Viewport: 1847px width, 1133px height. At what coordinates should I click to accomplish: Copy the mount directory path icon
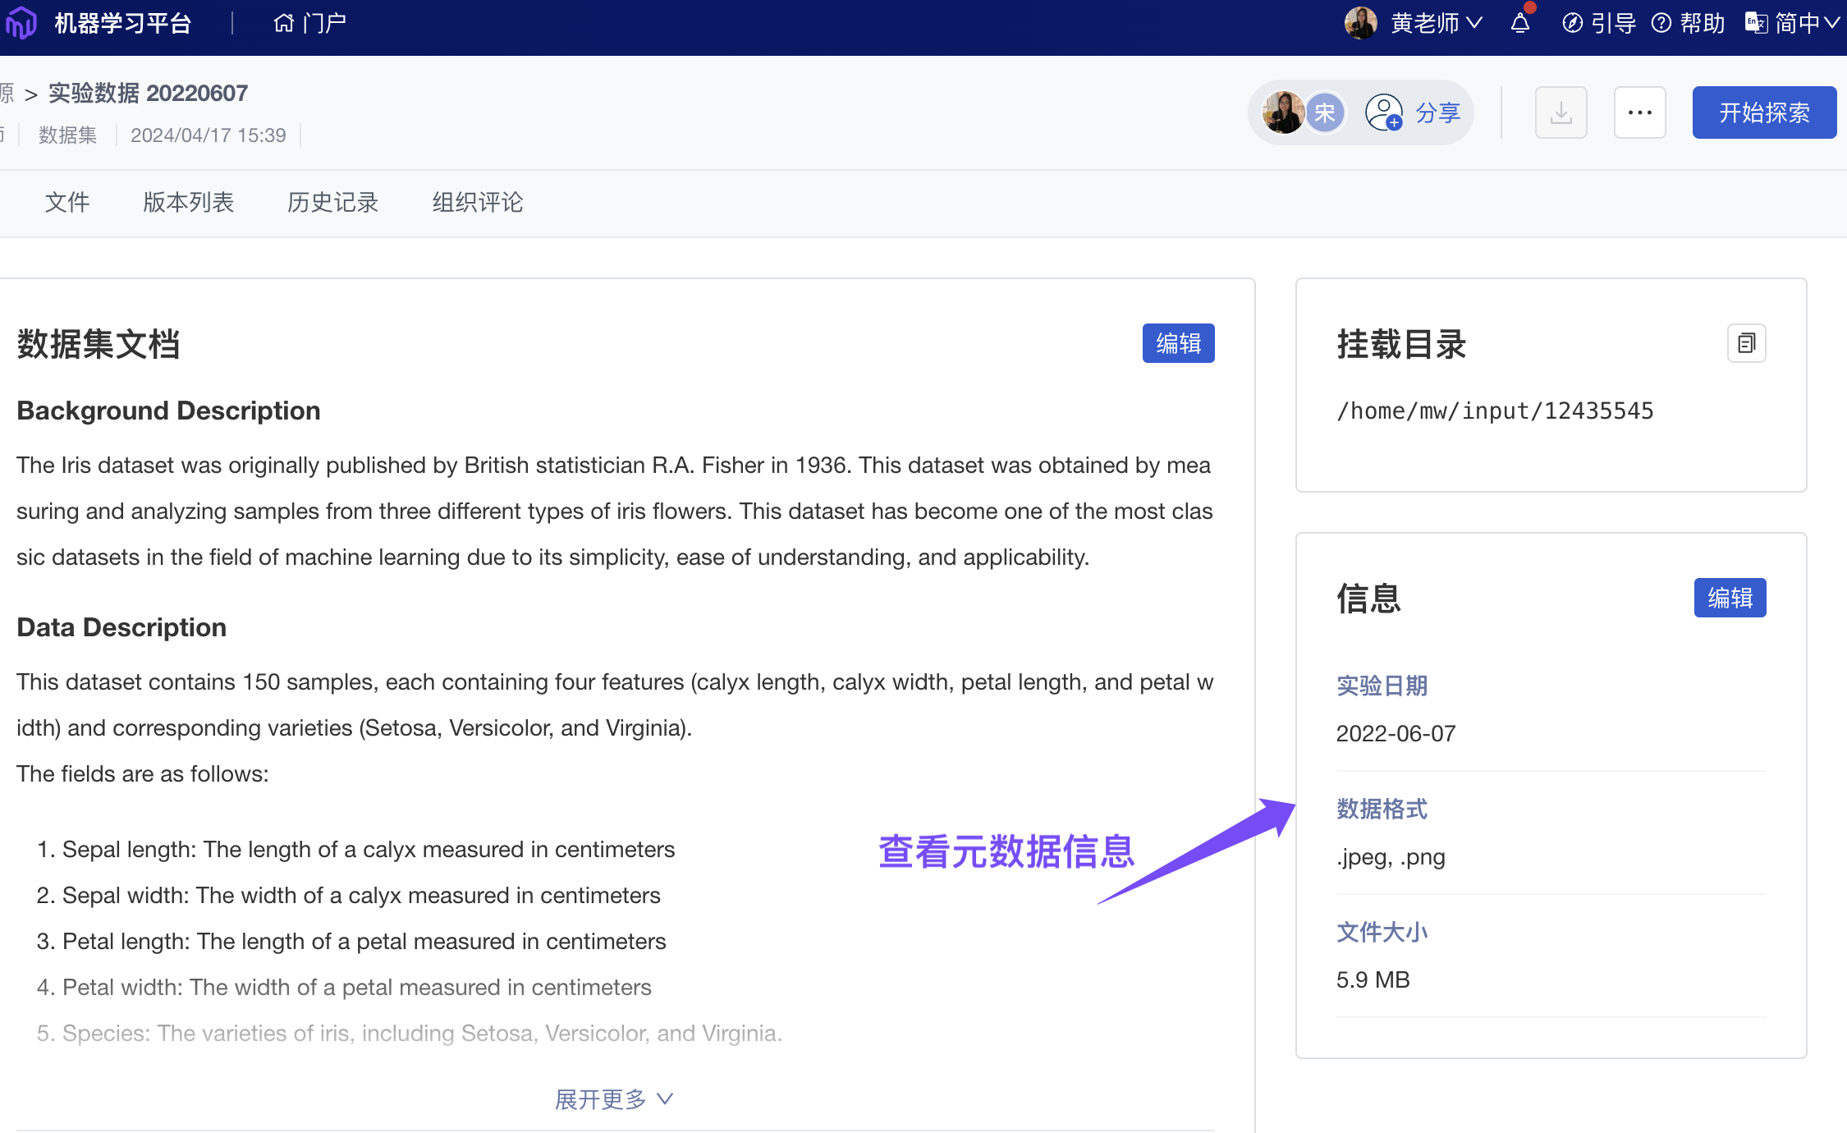(x=1746, y=343)
